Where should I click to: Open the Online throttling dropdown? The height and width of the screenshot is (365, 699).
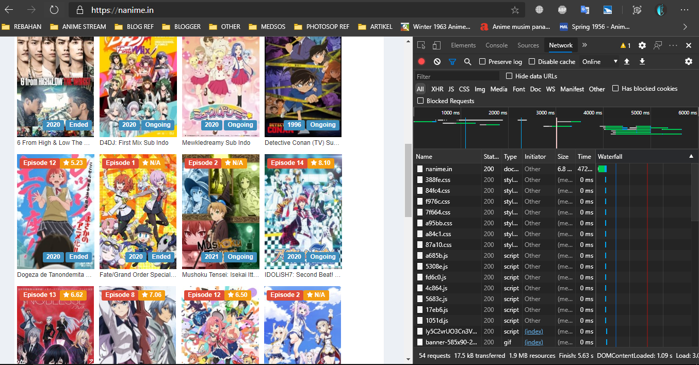pos(599,61)
